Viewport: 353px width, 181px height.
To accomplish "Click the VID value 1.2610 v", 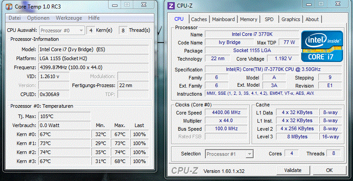I will [x=54, y=76].
